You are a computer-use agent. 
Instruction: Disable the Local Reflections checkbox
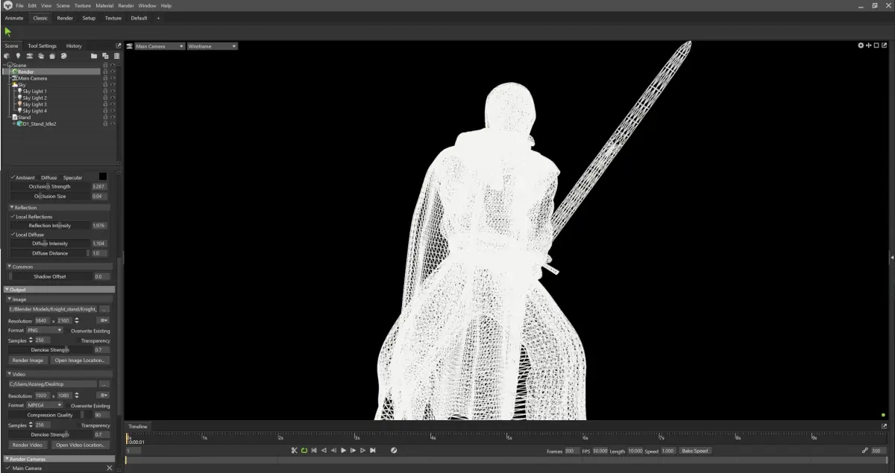pos(13,217)
